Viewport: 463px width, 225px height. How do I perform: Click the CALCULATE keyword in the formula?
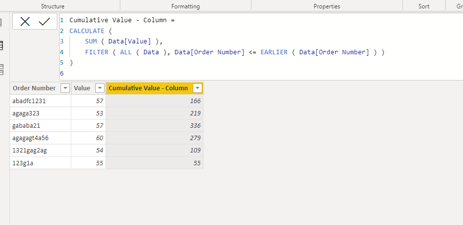coord(87,31)
